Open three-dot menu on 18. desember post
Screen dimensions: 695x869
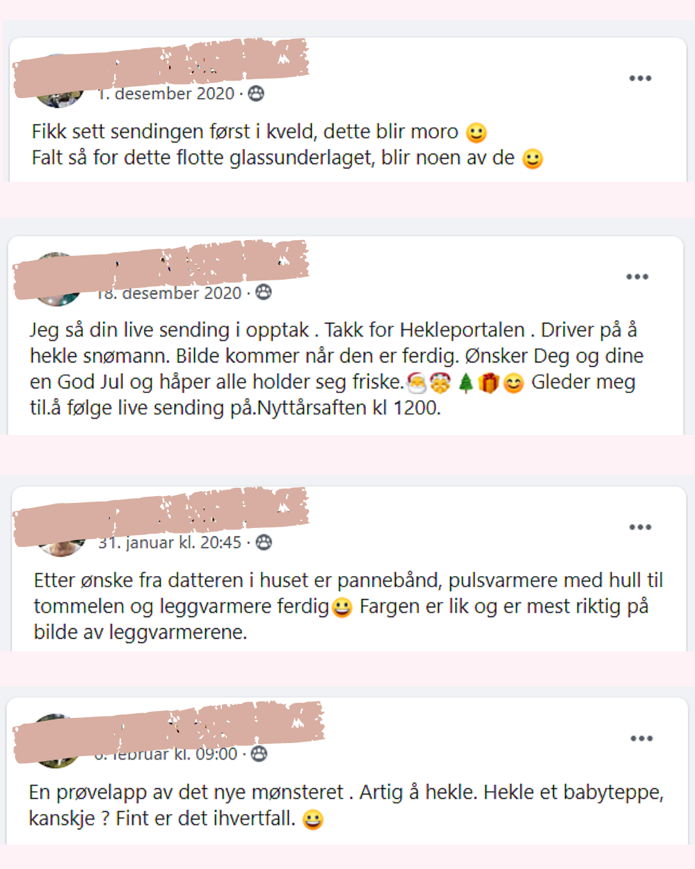[x=637, y=277]
